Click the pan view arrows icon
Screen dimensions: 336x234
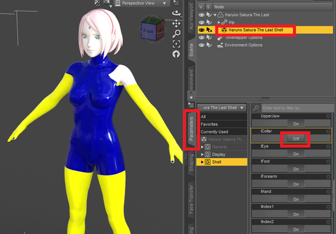(176, 23)
